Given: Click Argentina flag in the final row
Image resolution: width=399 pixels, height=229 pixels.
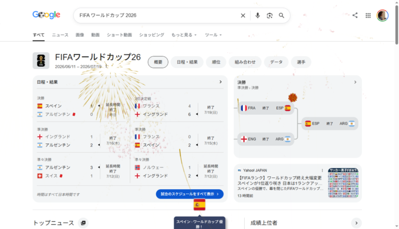Looking at the screenshot, I should click(x=40, y=114).
